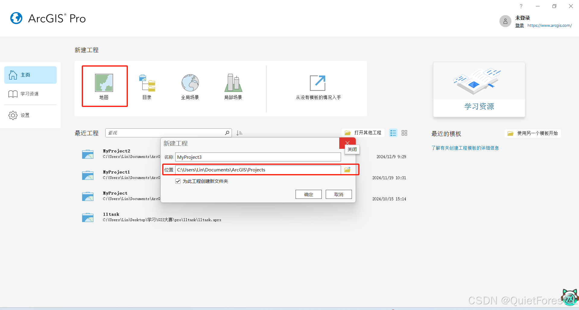Image resolution: width=579 pixels, height=310 pixels.
Task: Click the 名称 project name field
Action: coord(258,157)
